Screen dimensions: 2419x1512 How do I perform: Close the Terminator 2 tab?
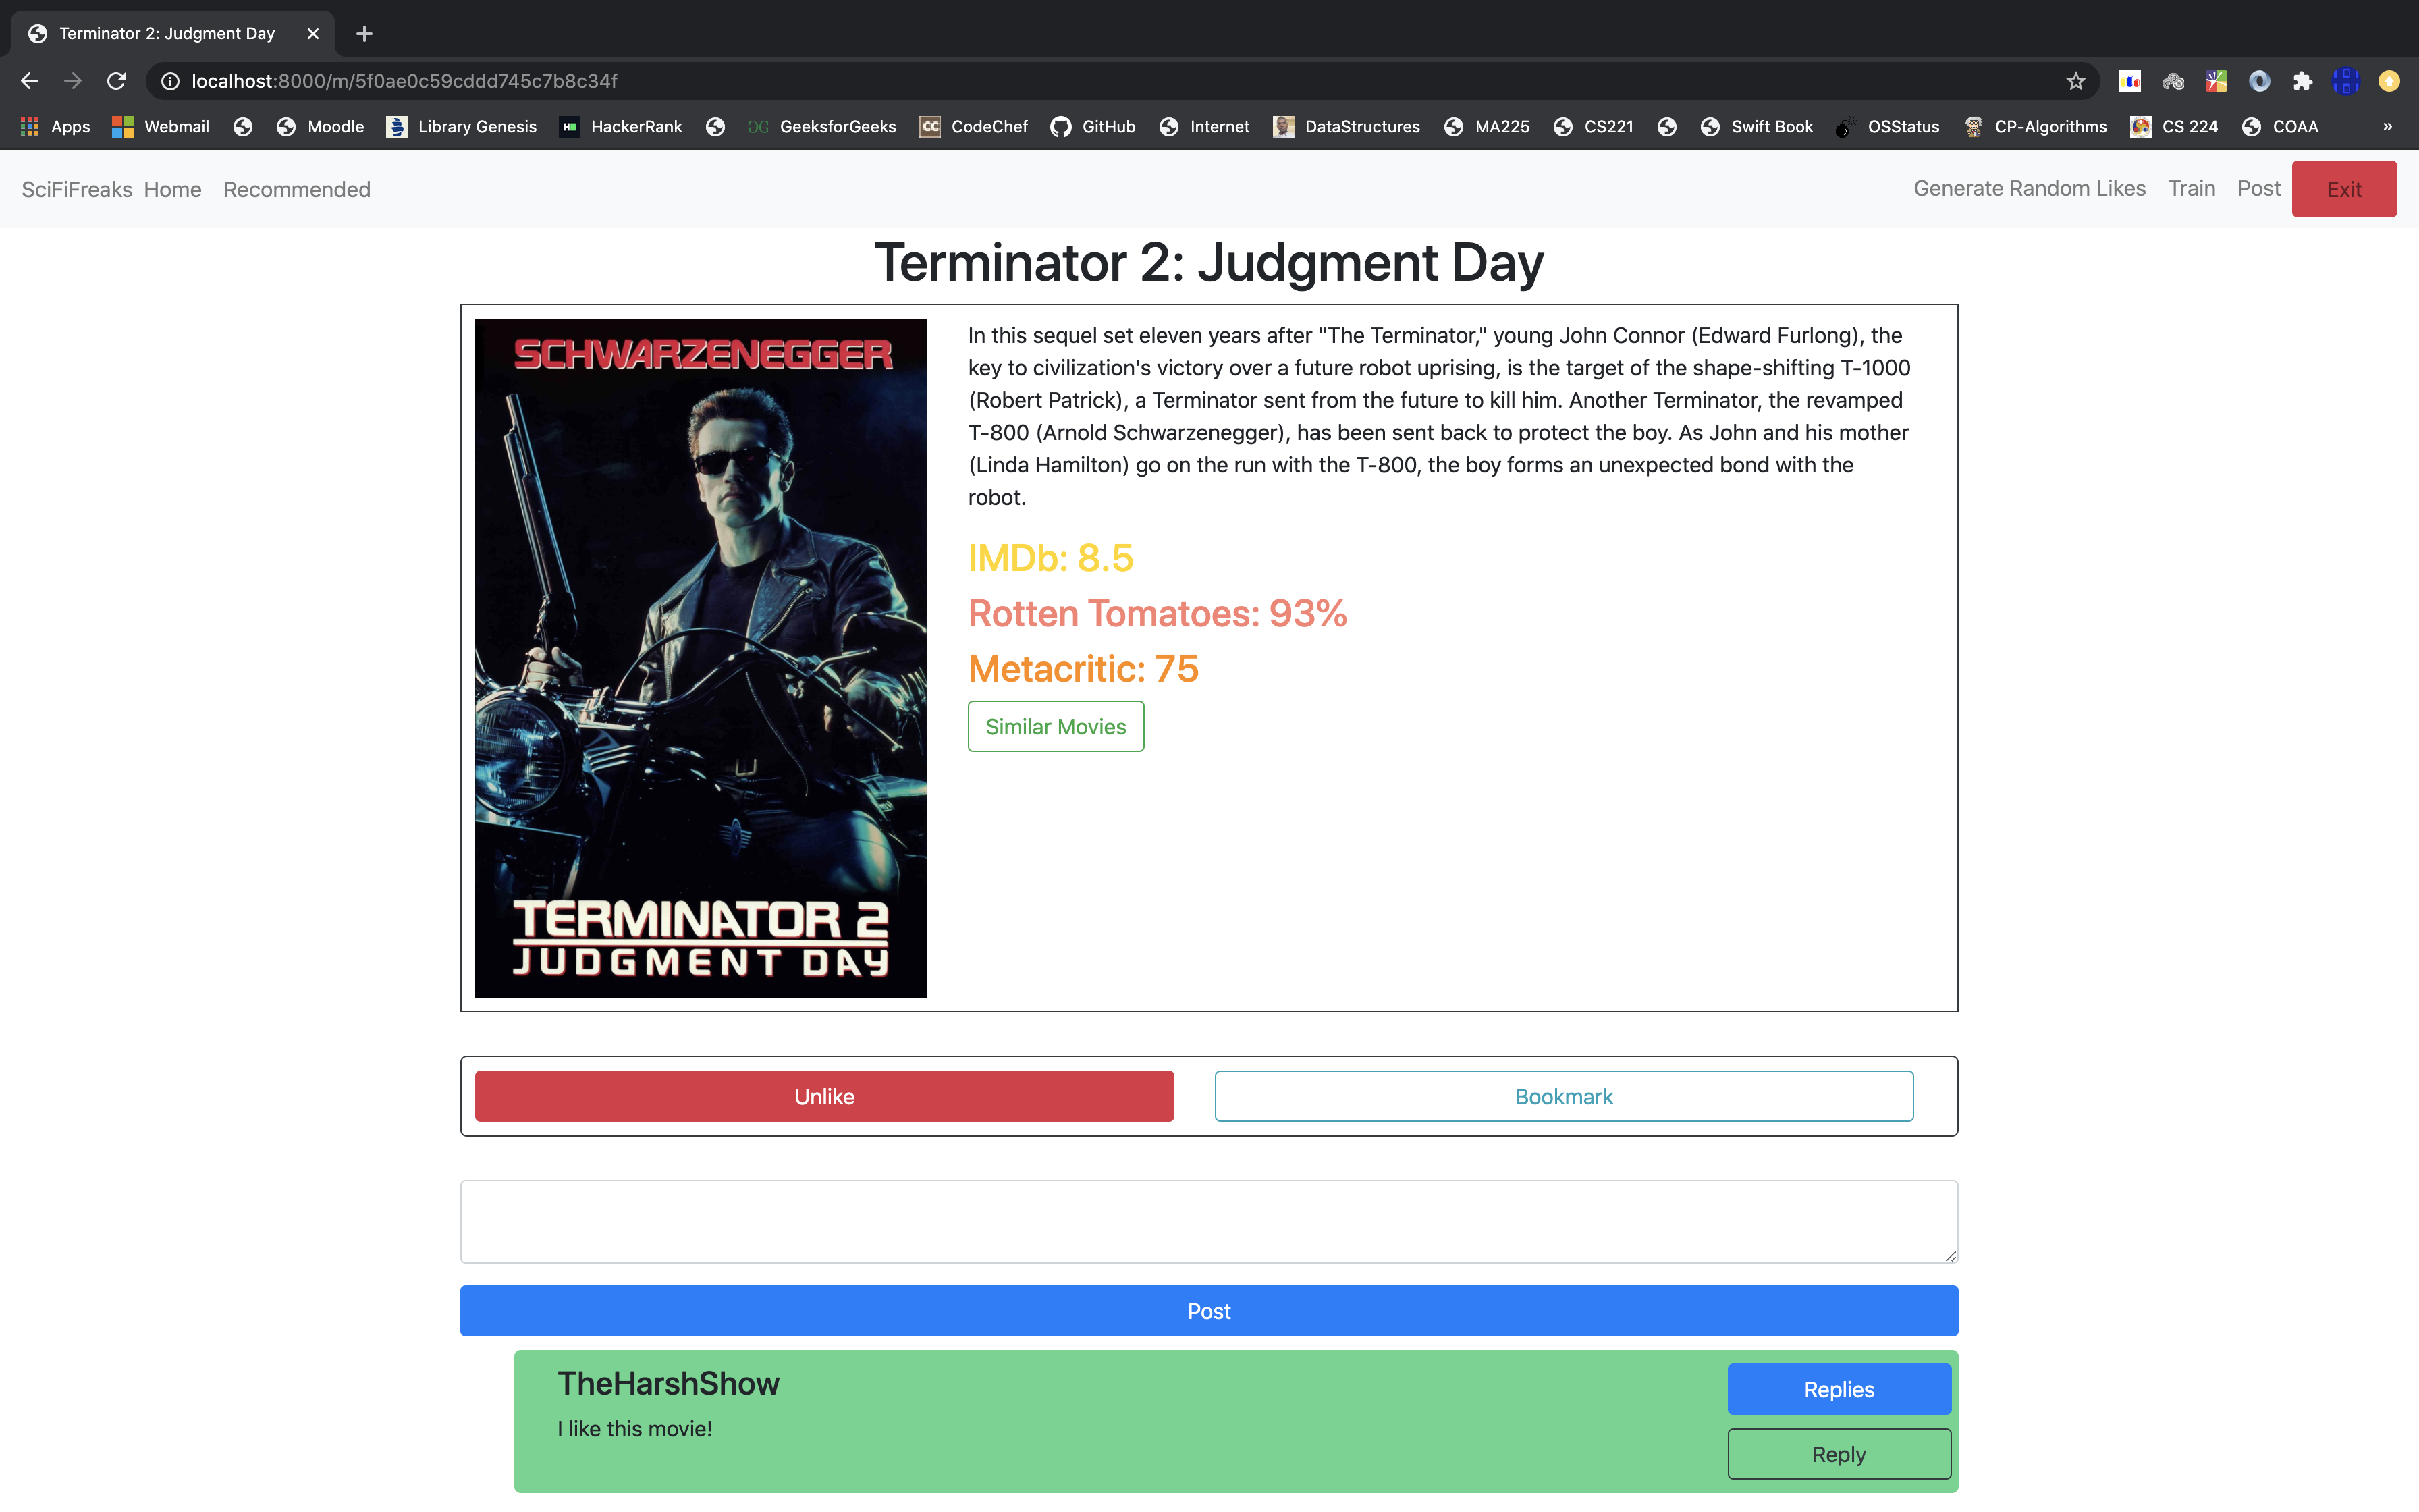click(313, 34)
